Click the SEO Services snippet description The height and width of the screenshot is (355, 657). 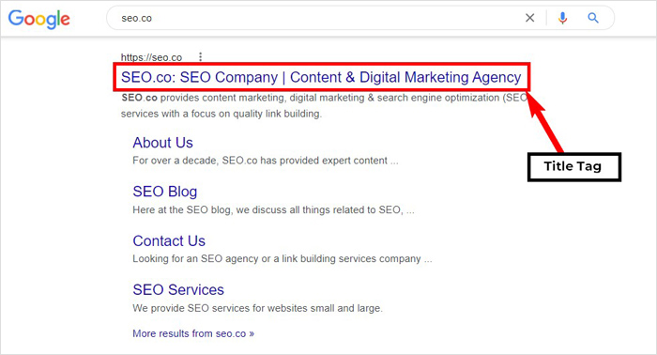257,308
